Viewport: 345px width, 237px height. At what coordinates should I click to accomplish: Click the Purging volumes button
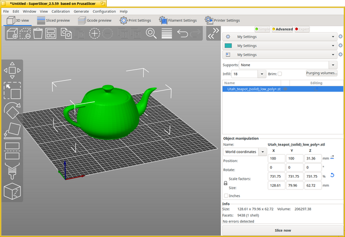(x=321, y=73)
